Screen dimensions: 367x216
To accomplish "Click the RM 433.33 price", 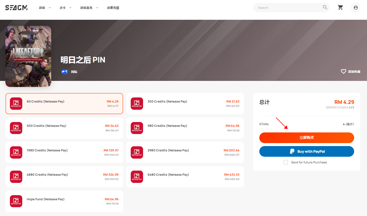I will click(232, 175).
